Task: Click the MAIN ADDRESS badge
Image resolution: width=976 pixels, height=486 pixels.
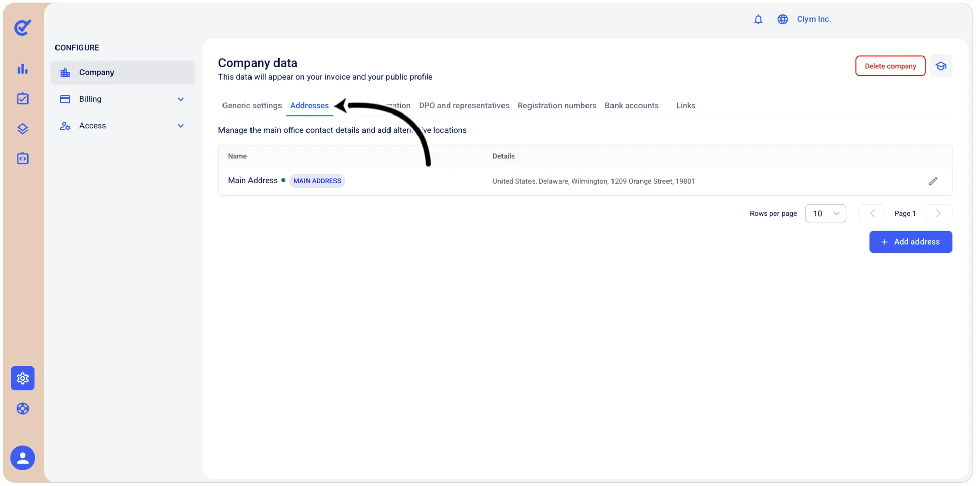Action: [x=317, y=181]
